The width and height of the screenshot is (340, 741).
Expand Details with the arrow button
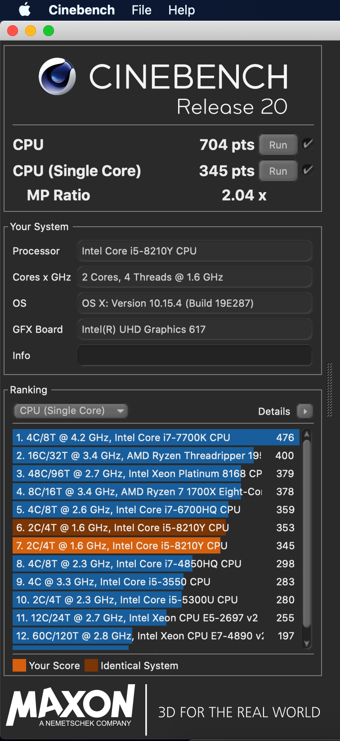tap(305, 411)
